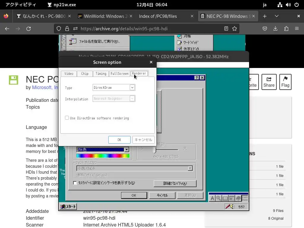Viewport: 304px width, 228px height.
Task: Click the Share button on archive.org
Action: coord(269,82)
